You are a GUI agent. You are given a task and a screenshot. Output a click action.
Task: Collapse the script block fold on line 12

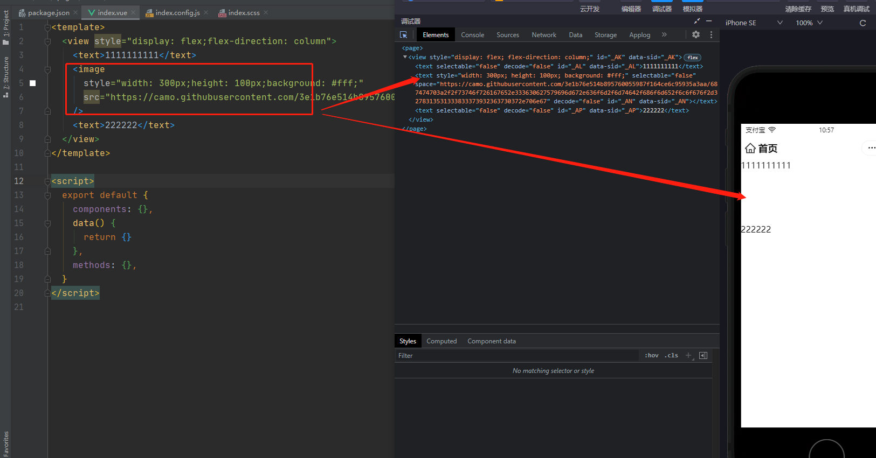click(x=47, y=181)
